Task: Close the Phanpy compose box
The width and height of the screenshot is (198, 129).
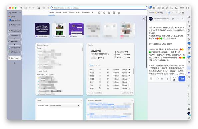Action: pyautogui.click(x=183, y=19)
